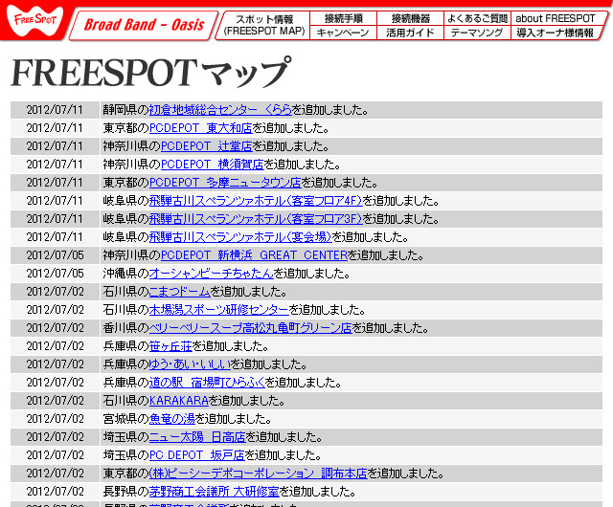Open 道の駅 宿場町ひらふく link
This screenshot has height=507, width=613.
coord(207,383)
